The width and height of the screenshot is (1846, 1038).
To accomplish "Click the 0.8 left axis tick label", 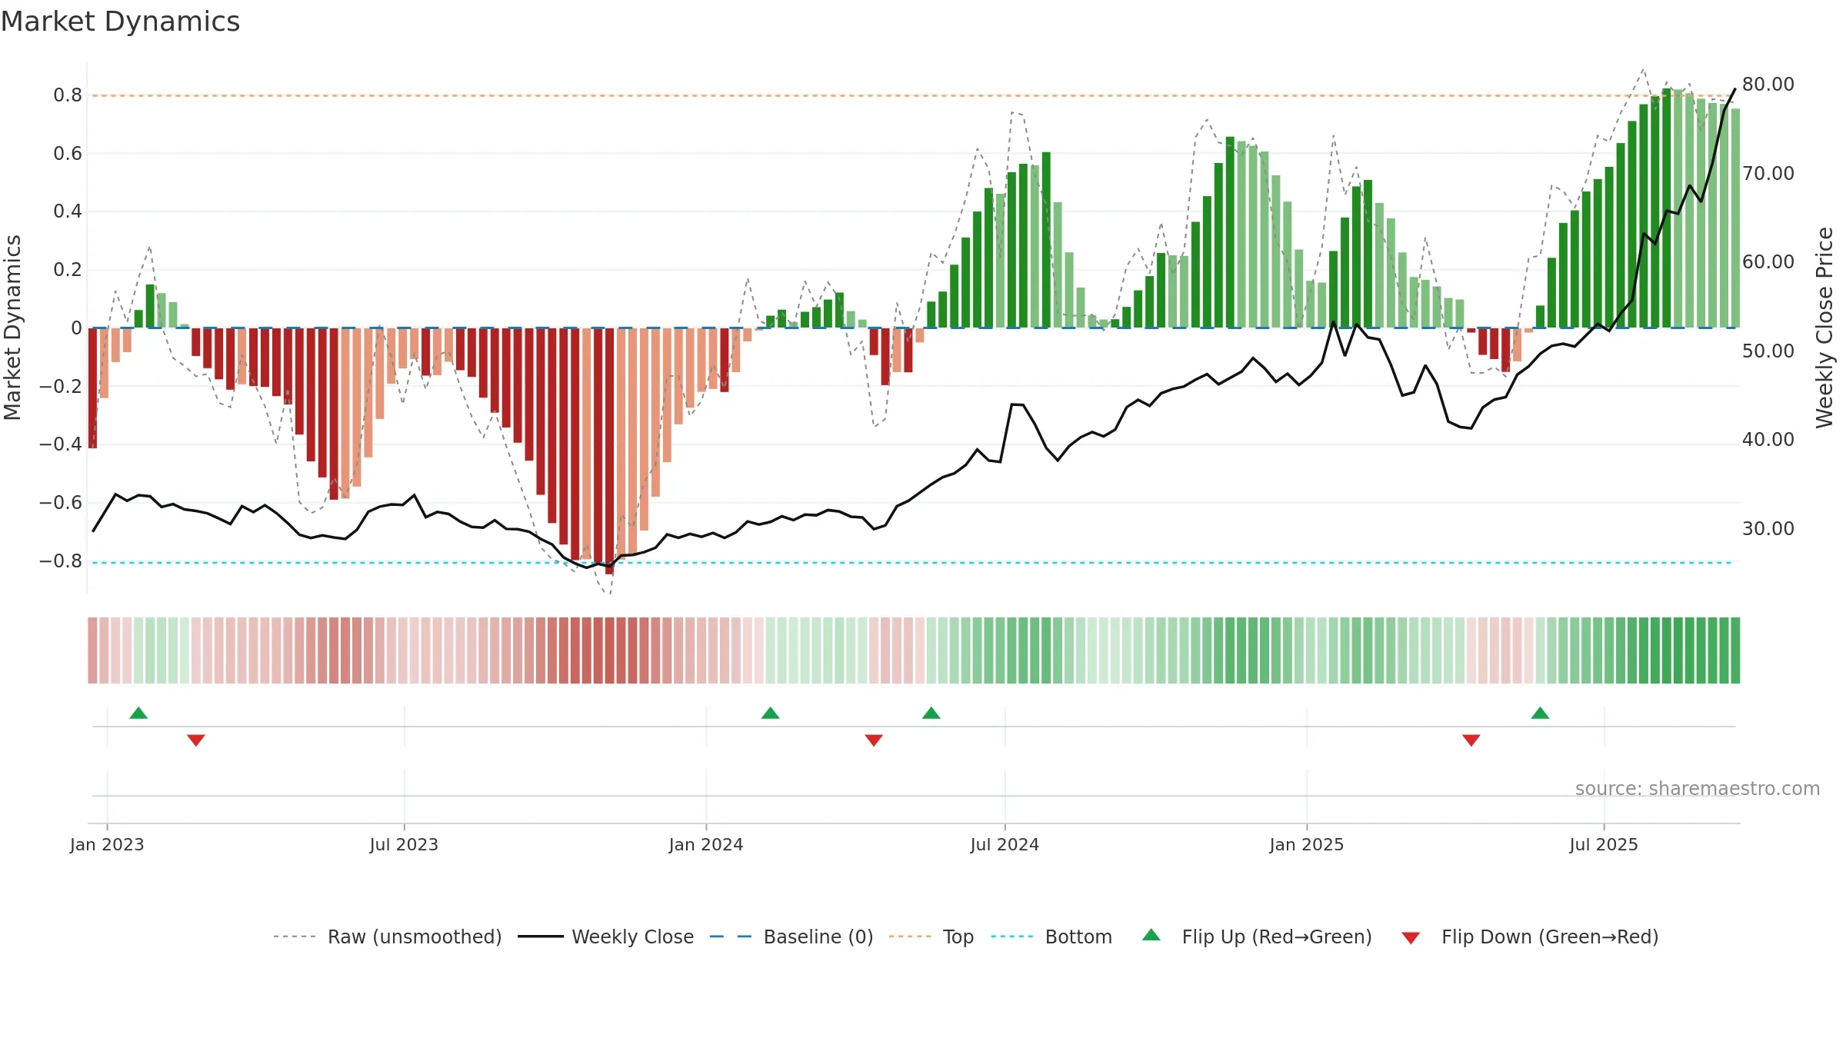I will (x=68, y=95).
